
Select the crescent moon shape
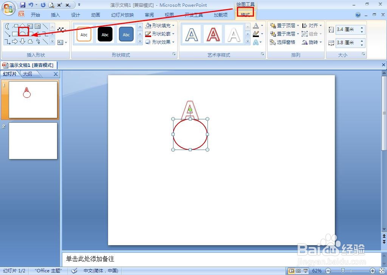(x=7, y=25)
